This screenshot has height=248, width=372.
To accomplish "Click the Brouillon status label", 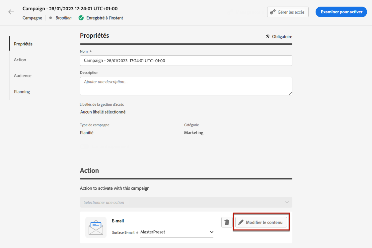I will (63, 18).
